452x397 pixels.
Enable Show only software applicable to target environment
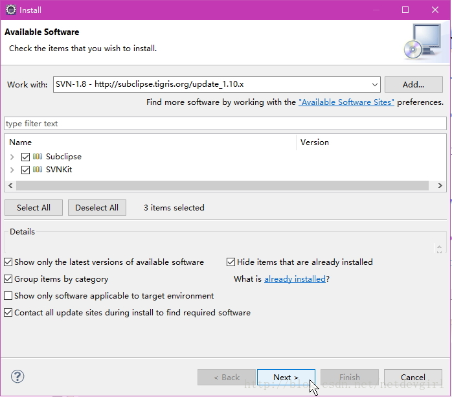click(x=8, y=296)
